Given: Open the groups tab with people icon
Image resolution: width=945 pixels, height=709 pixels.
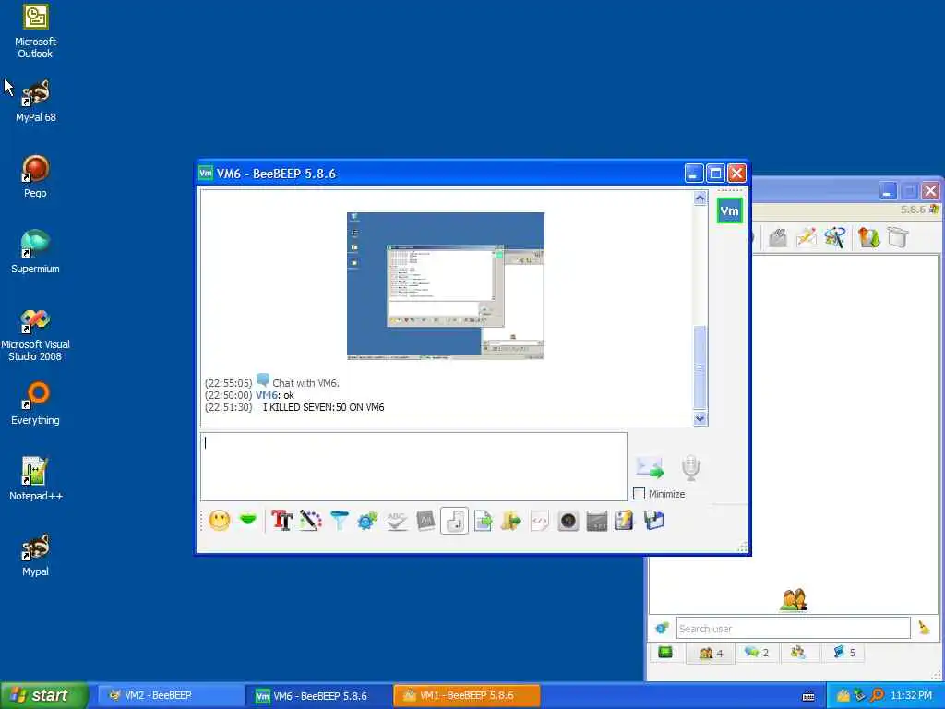Looking at the screenshot, I should click(x=798, y=653).
